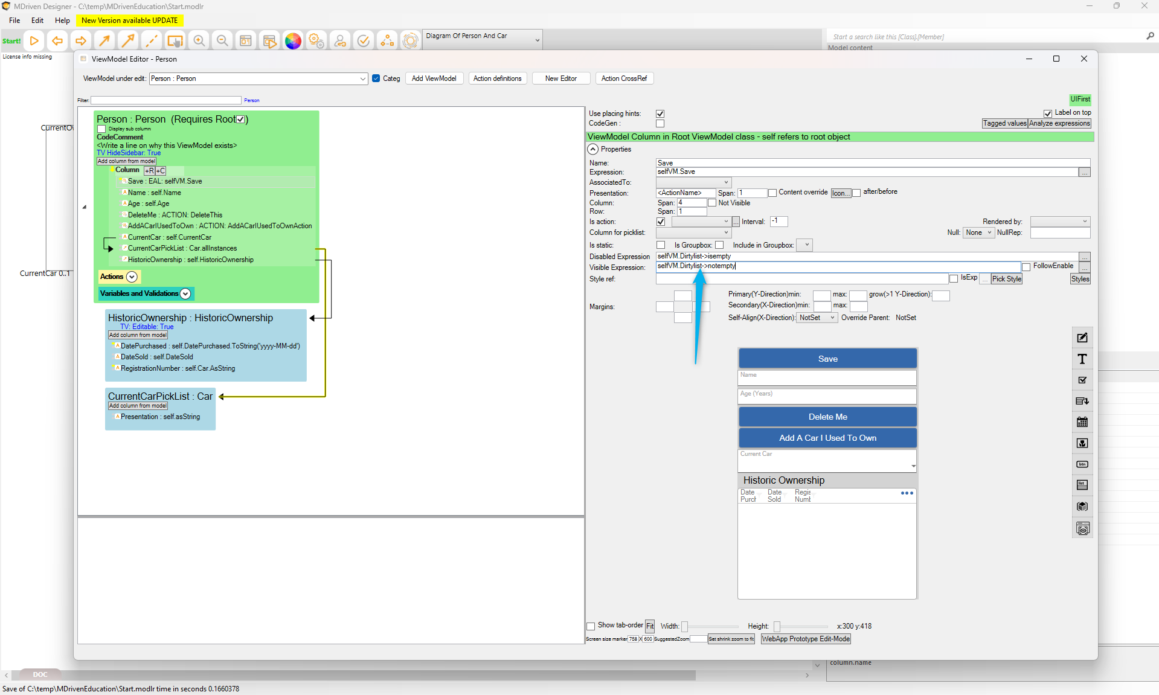Screen dimensions: 1159x695
Task: Expand Variables and Validations section
Action: [185, 293]
